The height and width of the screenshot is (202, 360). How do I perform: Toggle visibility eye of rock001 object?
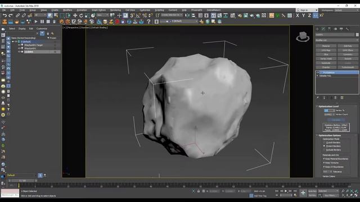point(19,52)
